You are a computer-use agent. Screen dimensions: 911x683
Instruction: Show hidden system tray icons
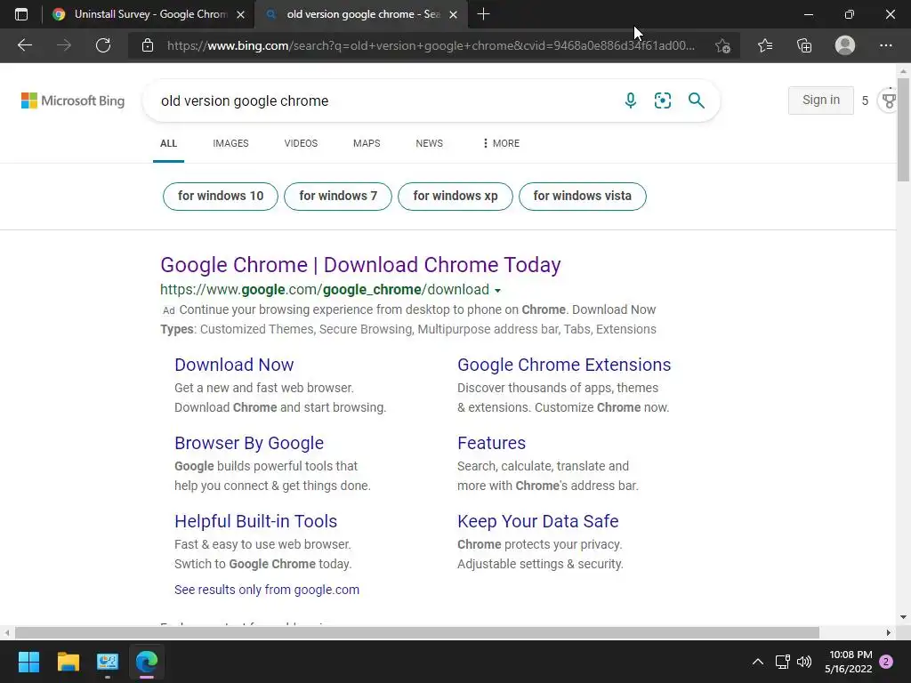coord(758,662)
